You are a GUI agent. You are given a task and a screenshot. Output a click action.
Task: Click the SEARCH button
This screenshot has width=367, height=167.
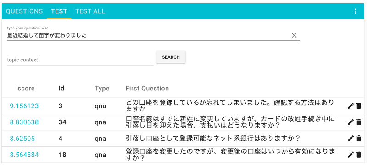[171, 57]
